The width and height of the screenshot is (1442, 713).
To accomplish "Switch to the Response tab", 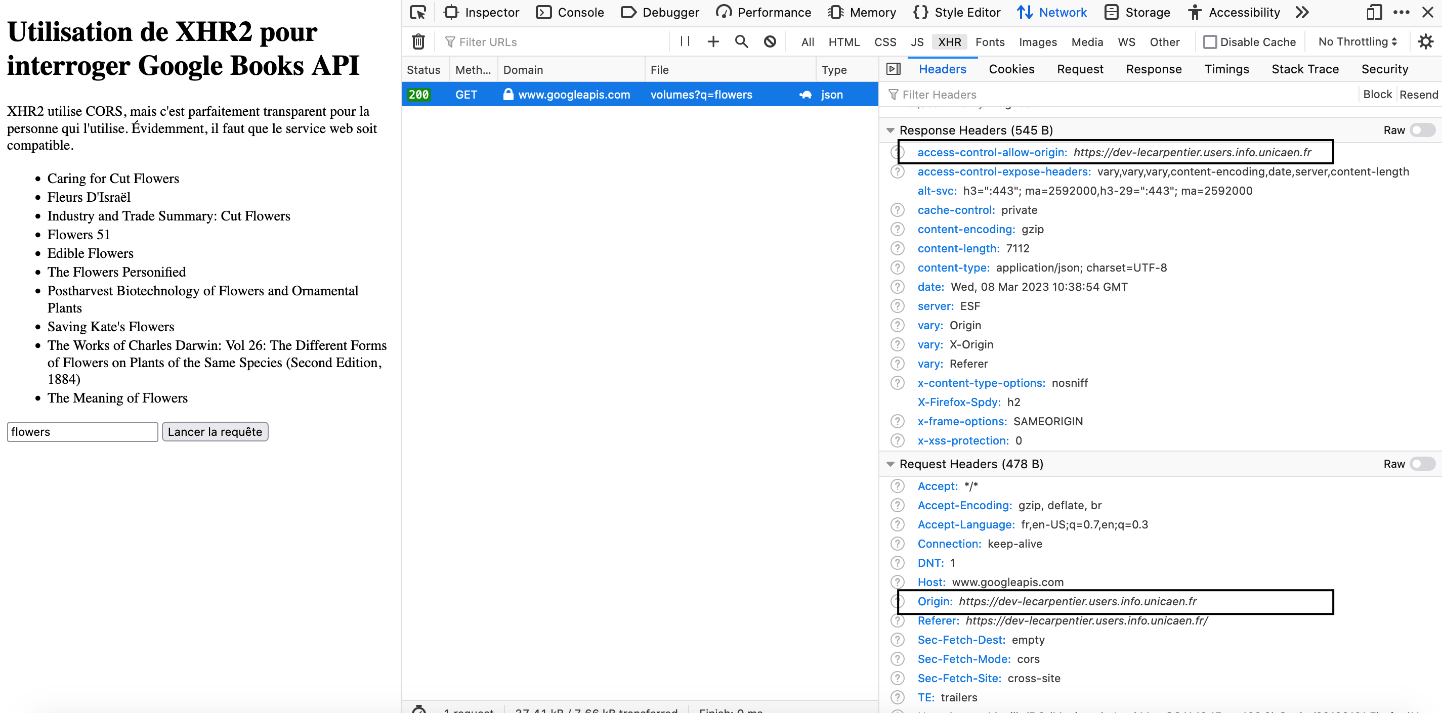I will (1154, 69).
